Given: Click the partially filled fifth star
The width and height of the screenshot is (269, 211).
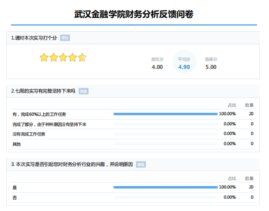Looking at the screenshot, I should tap(82, 57).
